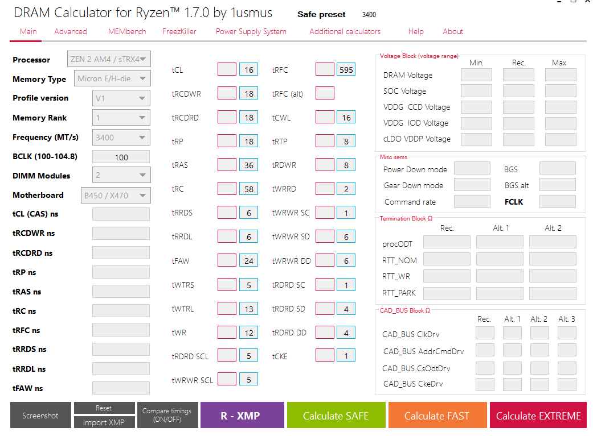Click the Gear Down mode field
This screenshot has width=597, height=436.
472,185
